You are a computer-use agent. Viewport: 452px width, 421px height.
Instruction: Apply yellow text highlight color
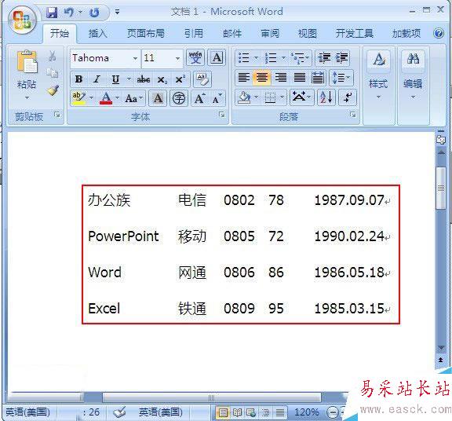(x=78, y=98)
